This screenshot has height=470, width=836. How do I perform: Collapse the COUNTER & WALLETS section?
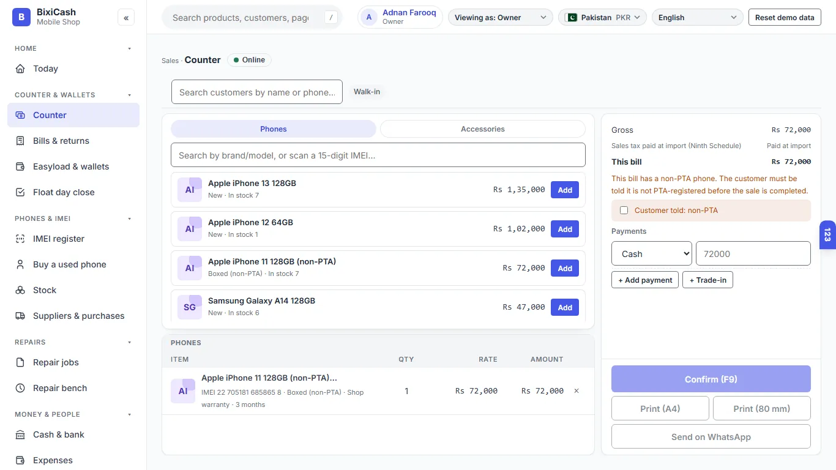(129, 95)
